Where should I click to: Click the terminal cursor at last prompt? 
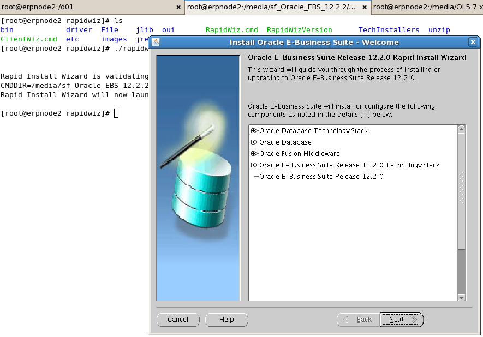[116, 113]
